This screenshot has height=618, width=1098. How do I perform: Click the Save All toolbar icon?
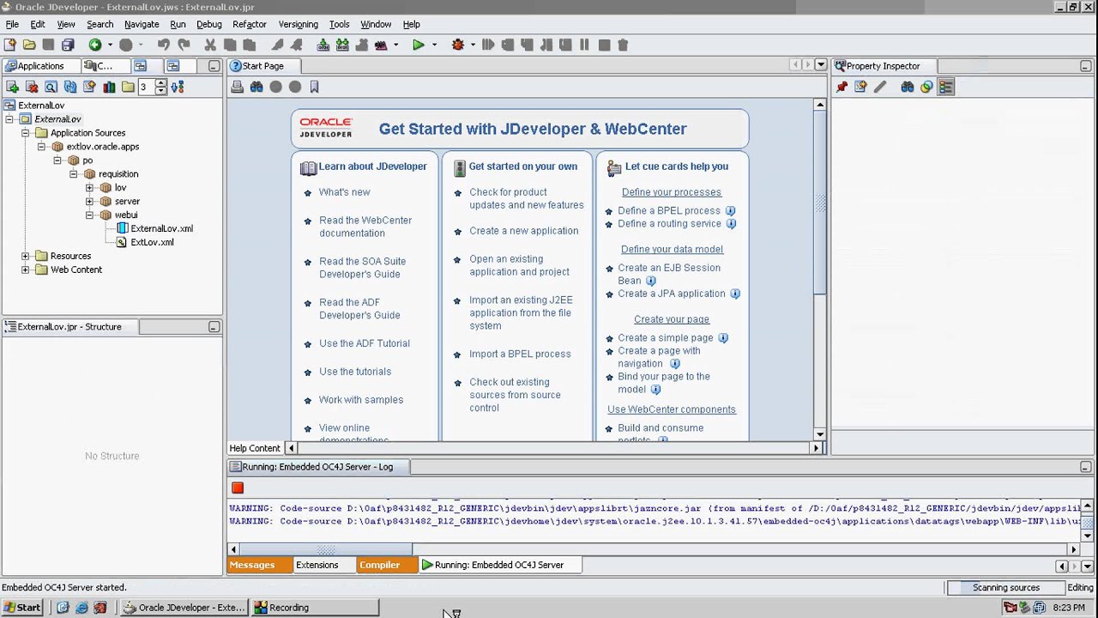pyautogui.click(x=68, y=45)
